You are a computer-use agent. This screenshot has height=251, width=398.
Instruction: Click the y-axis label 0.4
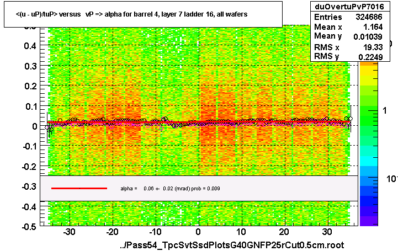point(30,46)
